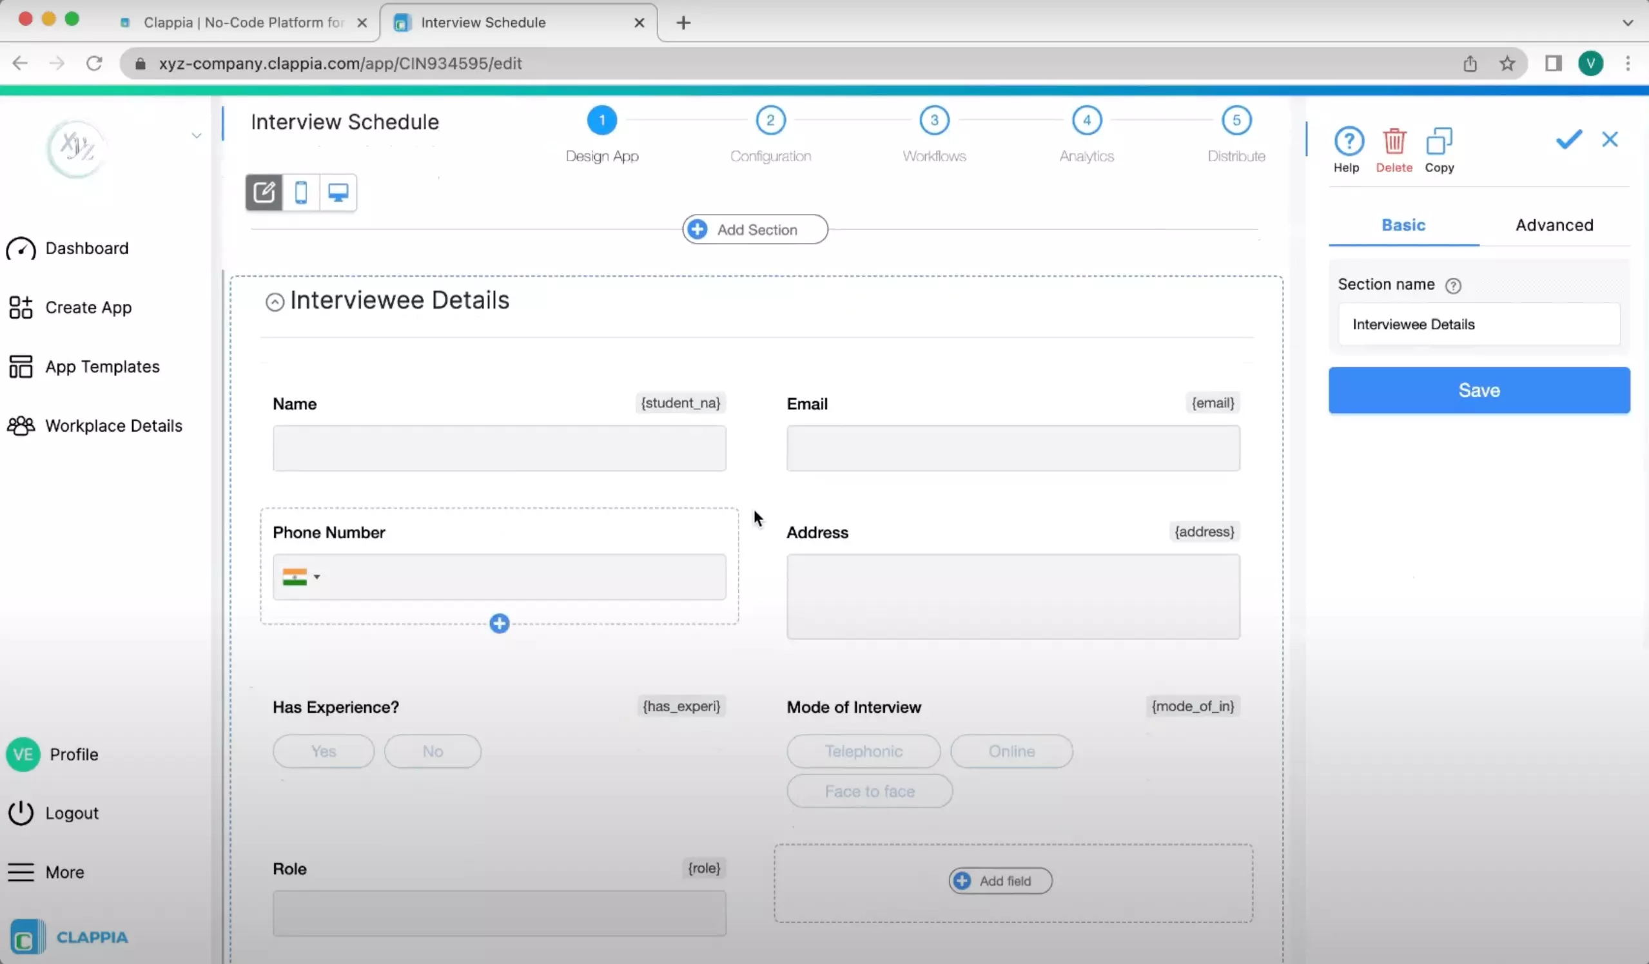Switch to desktop preview mode
This screenshot has width=1649, height=964.
click(338, 192)
